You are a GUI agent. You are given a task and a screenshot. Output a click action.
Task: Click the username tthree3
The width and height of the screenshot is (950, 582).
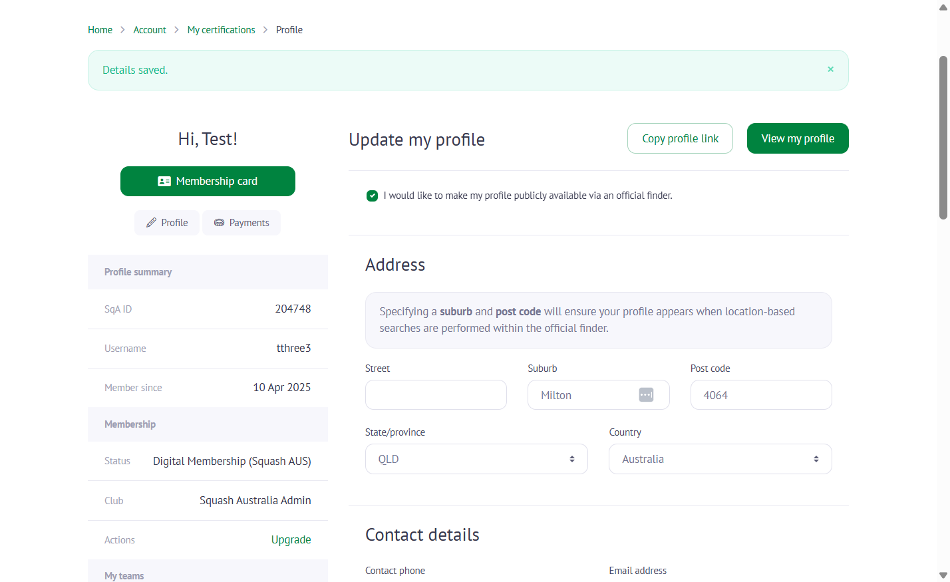[294, 348]
